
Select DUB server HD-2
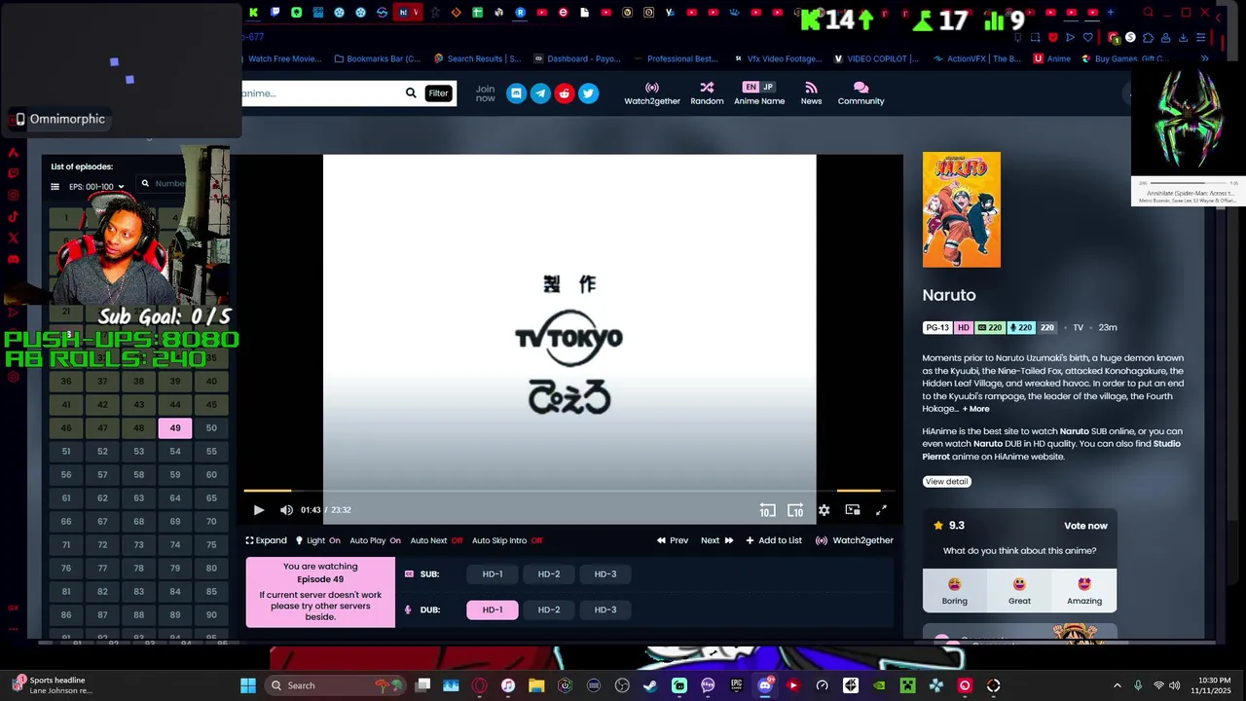[x=549, y=609]
